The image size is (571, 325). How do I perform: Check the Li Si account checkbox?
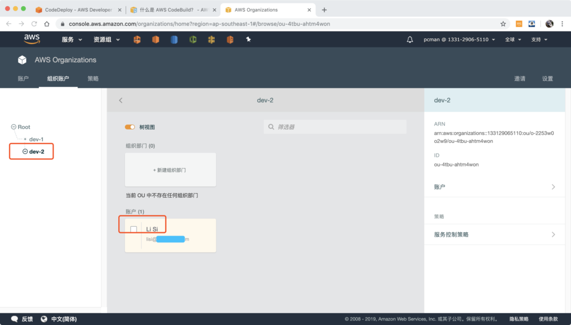point(134,229)
